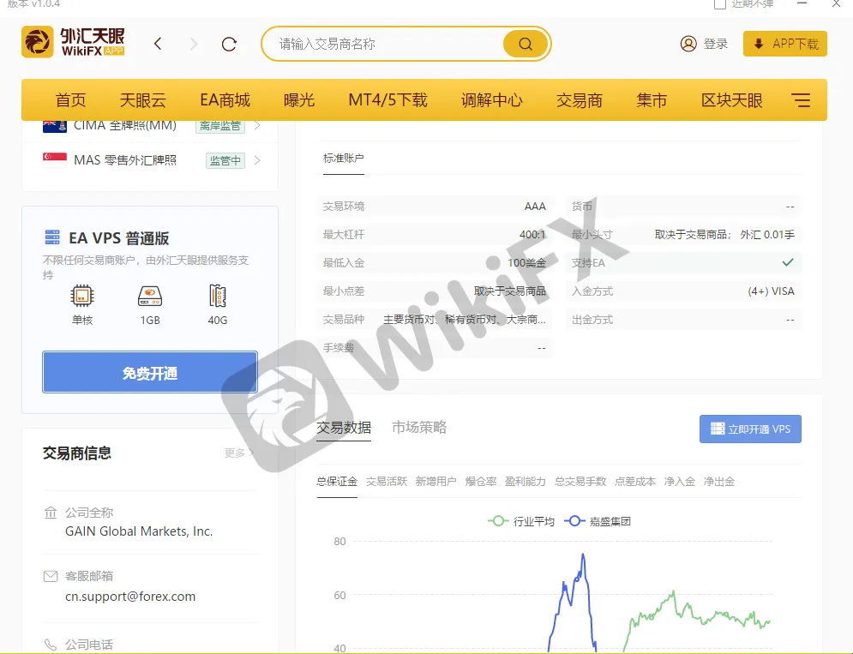Select the 净入金 chart tab
This screenshot has width=853, height=654.
[680, 482]
